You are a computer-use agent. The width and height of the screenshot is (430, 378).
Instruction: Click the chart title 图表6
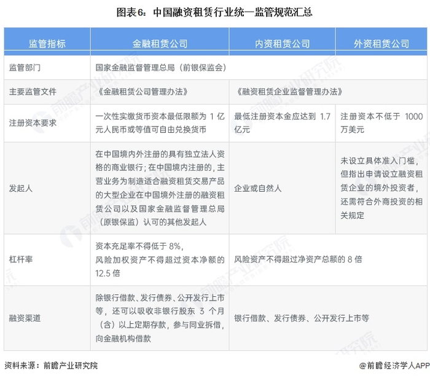214,13
